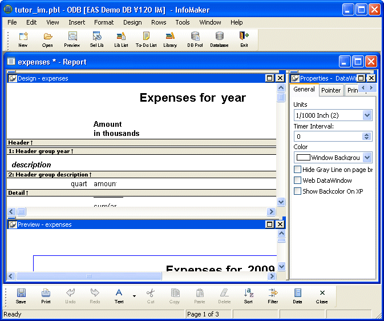Viewport: 384px width, 321px height.
Task: Open the Edit menu
Action: click(x=31, y=22)
